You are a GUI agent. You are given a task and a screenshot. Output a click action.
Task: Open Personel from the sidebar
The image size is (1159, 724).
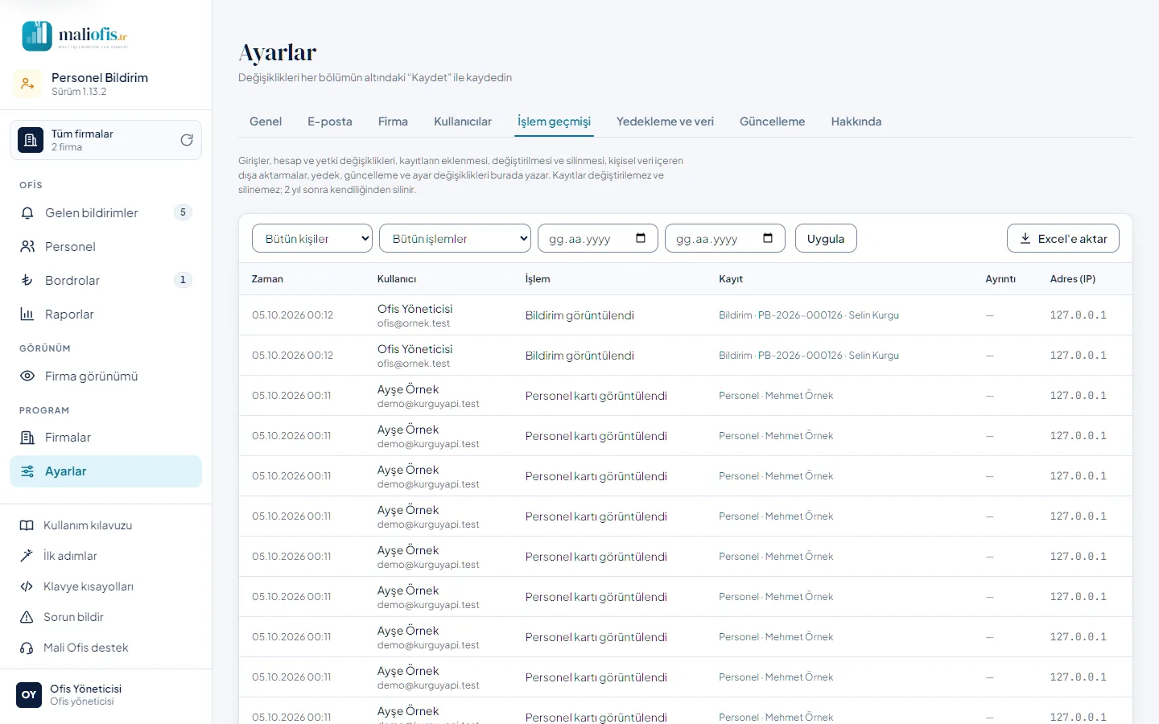pyautogui.click(x=105, y=247)
